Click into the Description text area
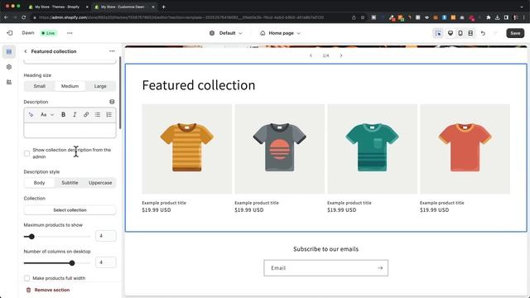The image size is (530, 298). coord(70,130)
